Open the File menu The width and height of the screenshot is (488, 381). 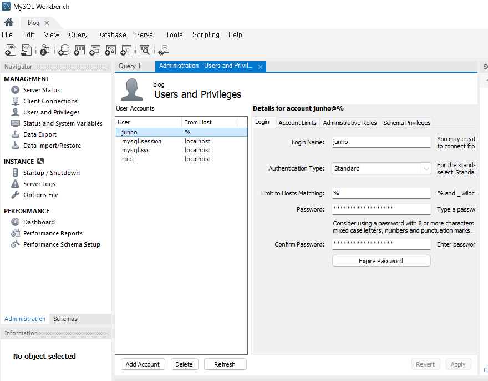tap(7, 35)
